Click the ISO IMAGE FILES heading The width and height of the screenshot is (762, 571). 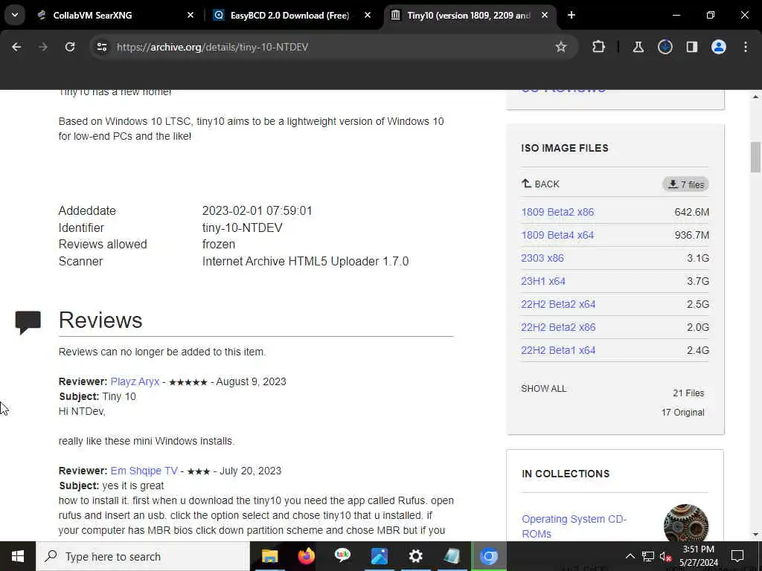pyautogui.click(x=565, y=148)
